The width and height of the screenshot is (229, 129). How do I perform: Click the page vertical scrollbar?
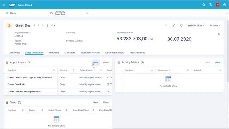228,51
